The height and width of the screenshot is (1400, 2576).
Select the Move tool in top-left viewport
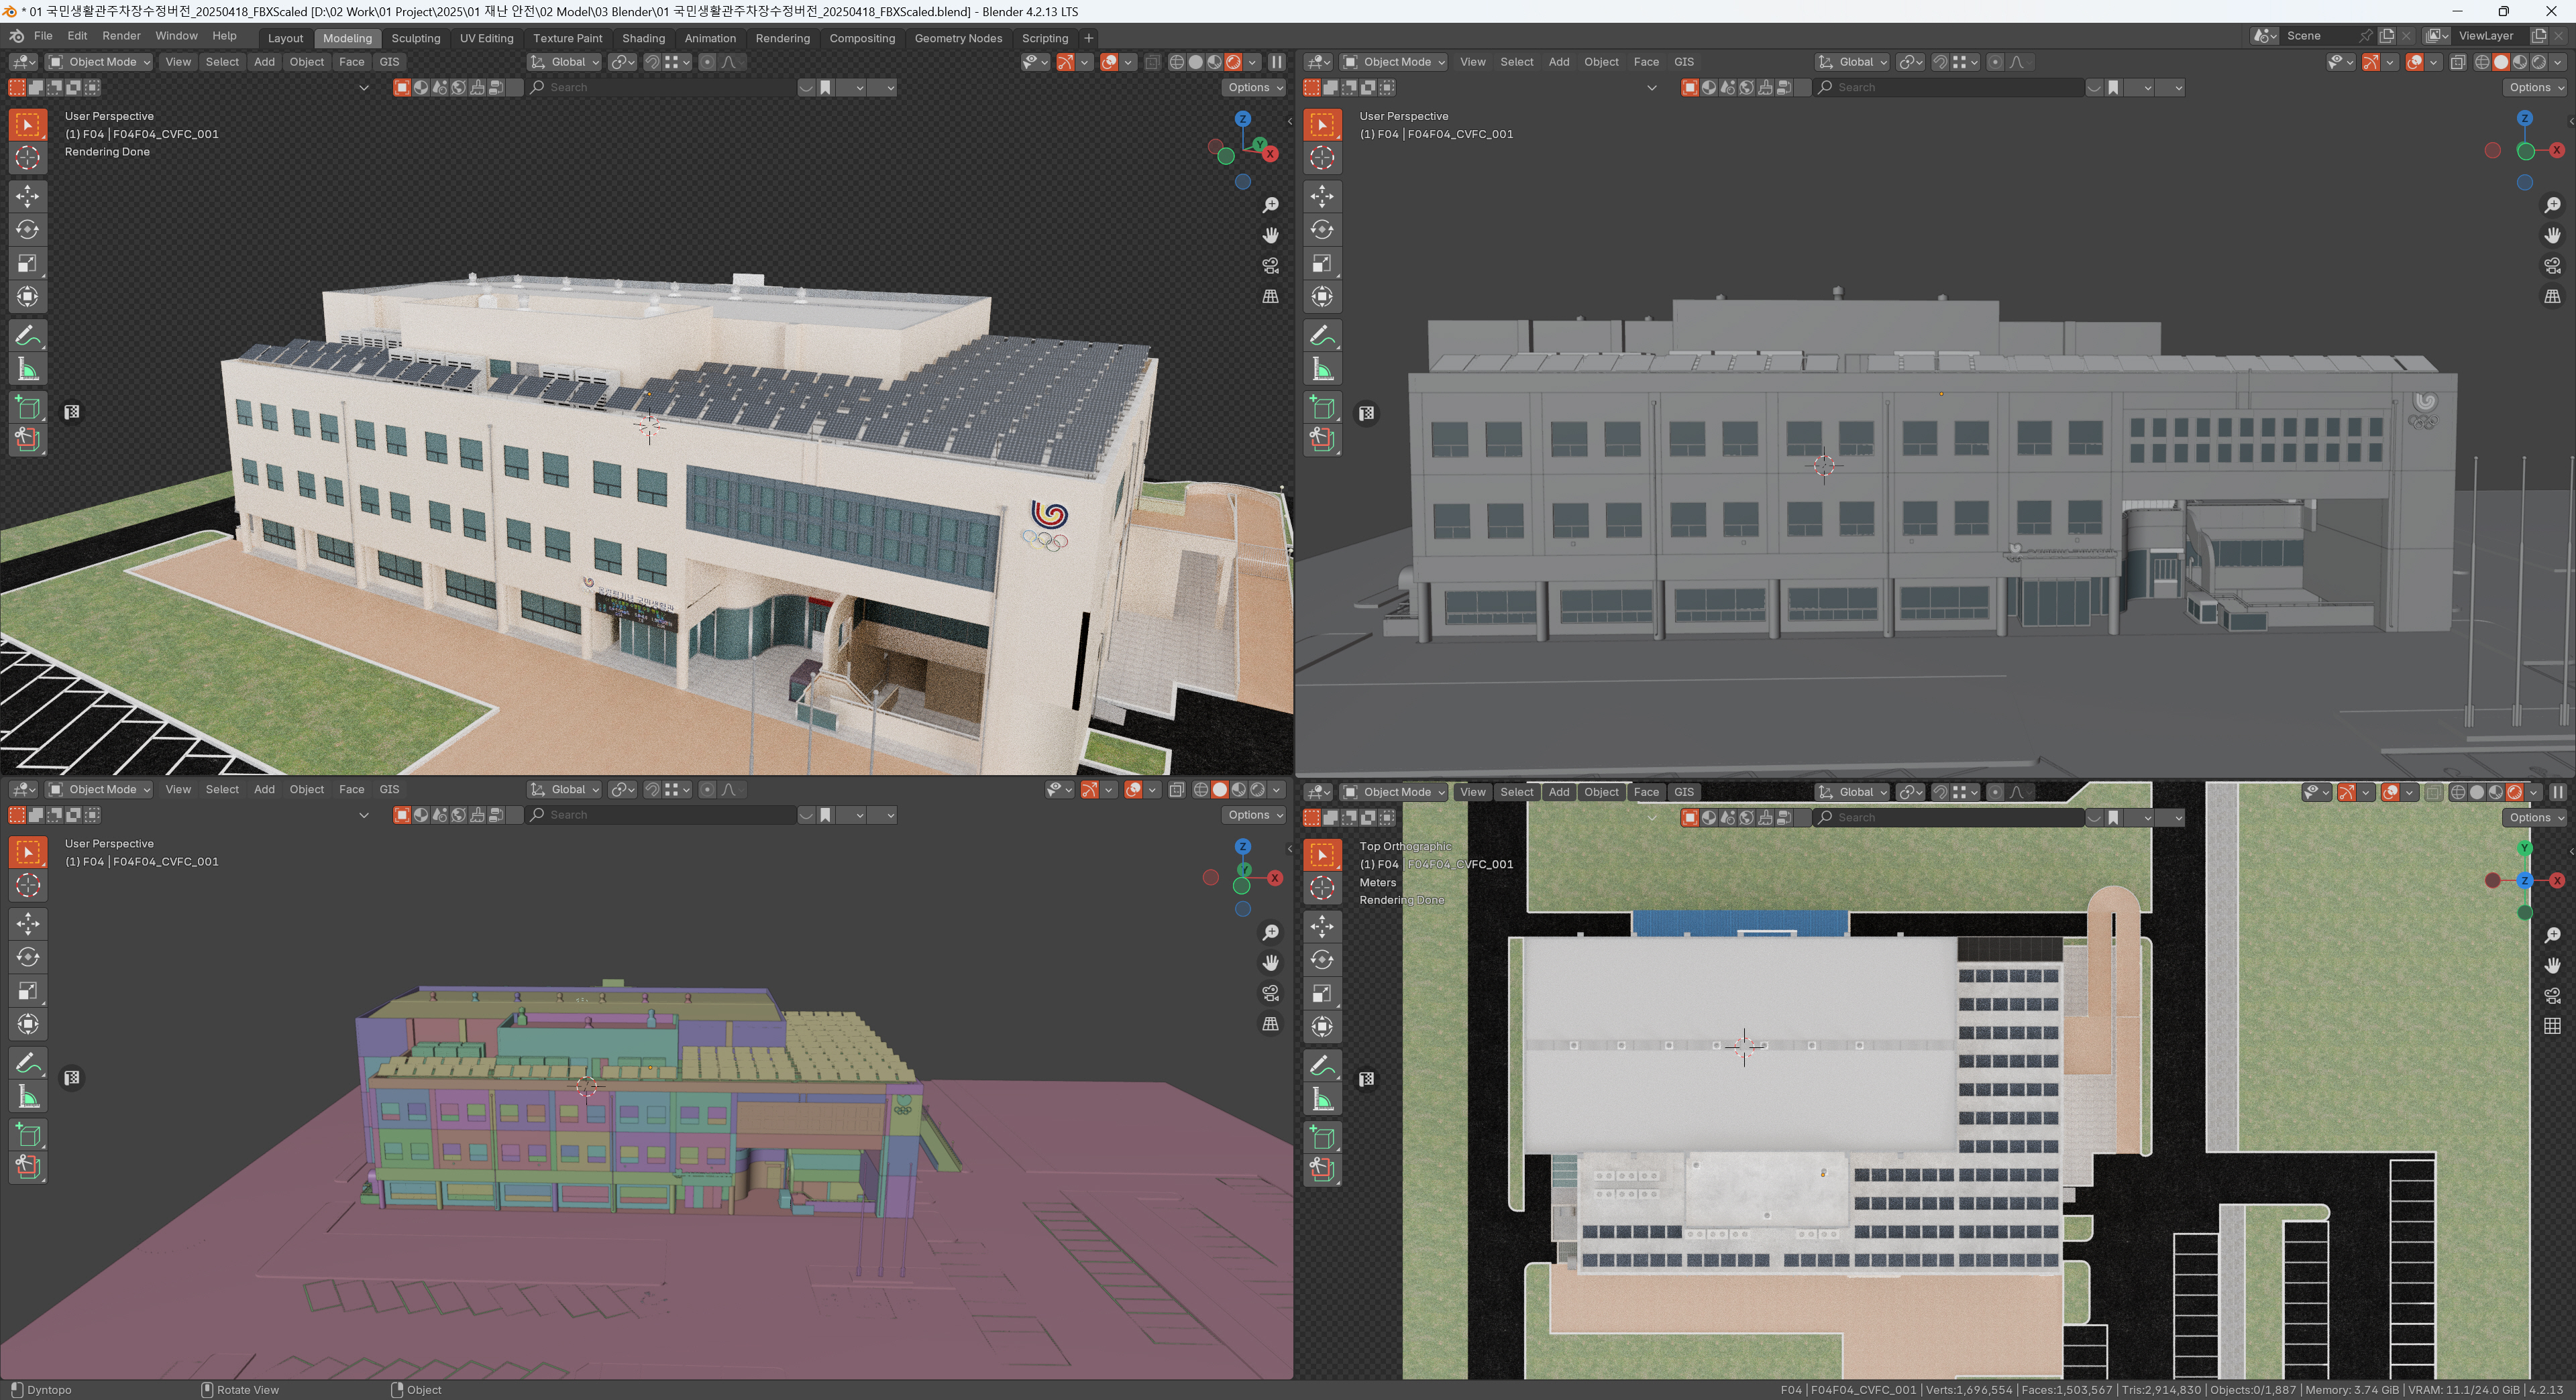click(x=27, y=196)
